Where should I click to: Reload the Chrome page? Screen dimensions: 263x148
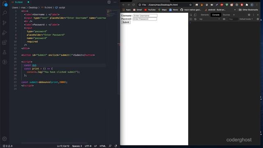coord(134,5)
